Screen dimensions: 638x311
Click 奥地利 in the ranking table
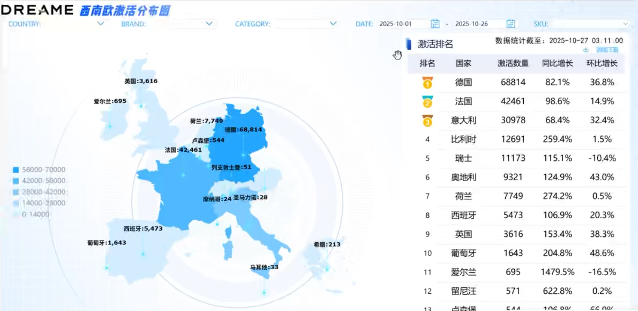tap(463, 177)
